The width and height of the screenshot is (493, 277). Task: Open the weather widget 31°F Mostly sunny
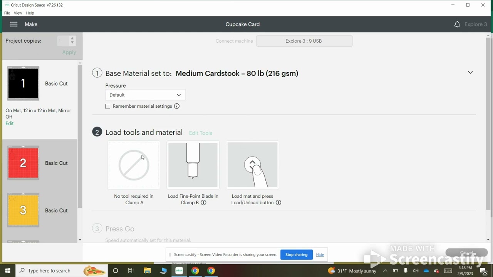pos(352,271)
